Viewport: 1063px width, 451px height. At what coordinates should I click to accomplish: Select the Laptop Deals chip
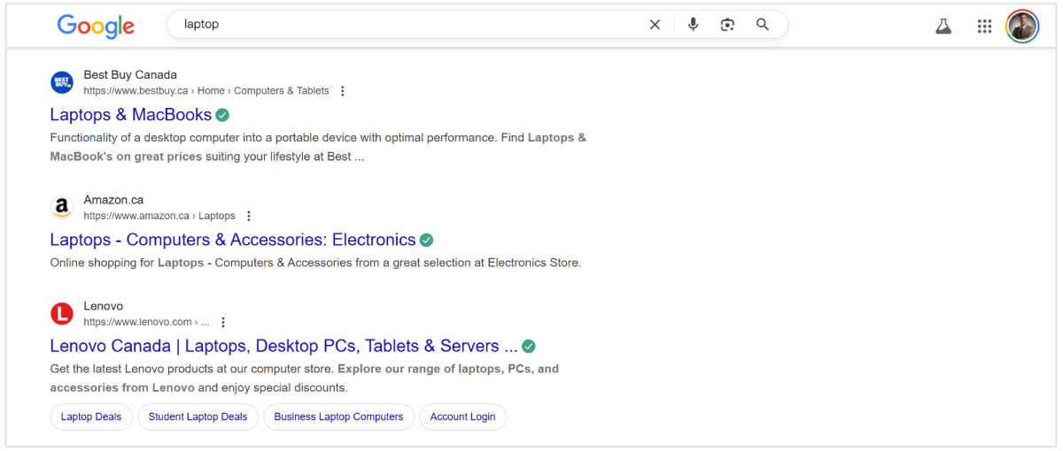click(91, 417)
